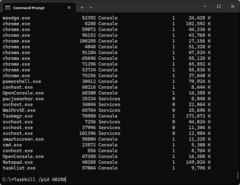Click PID 68300 of OpenConsole.exe
Image resolution: width=240 pixels, height=185 pixels.
(89, 93)
